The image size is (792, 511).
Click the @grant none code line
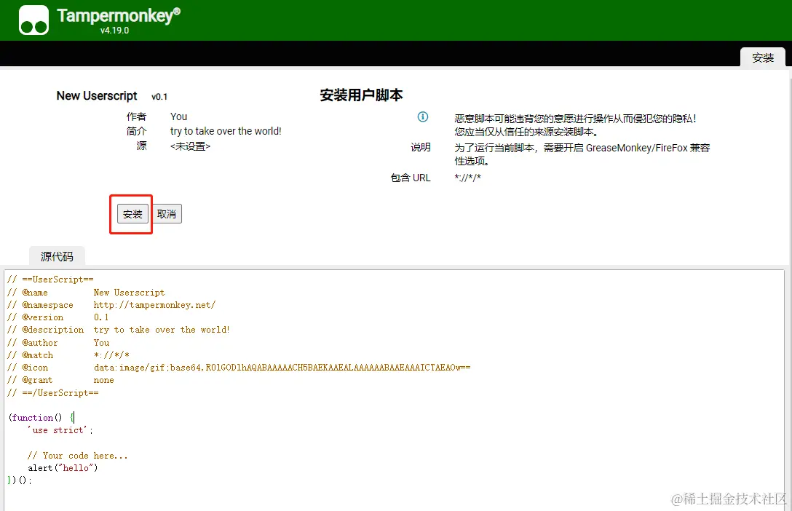pyautogui.click(x=60, y=380)
